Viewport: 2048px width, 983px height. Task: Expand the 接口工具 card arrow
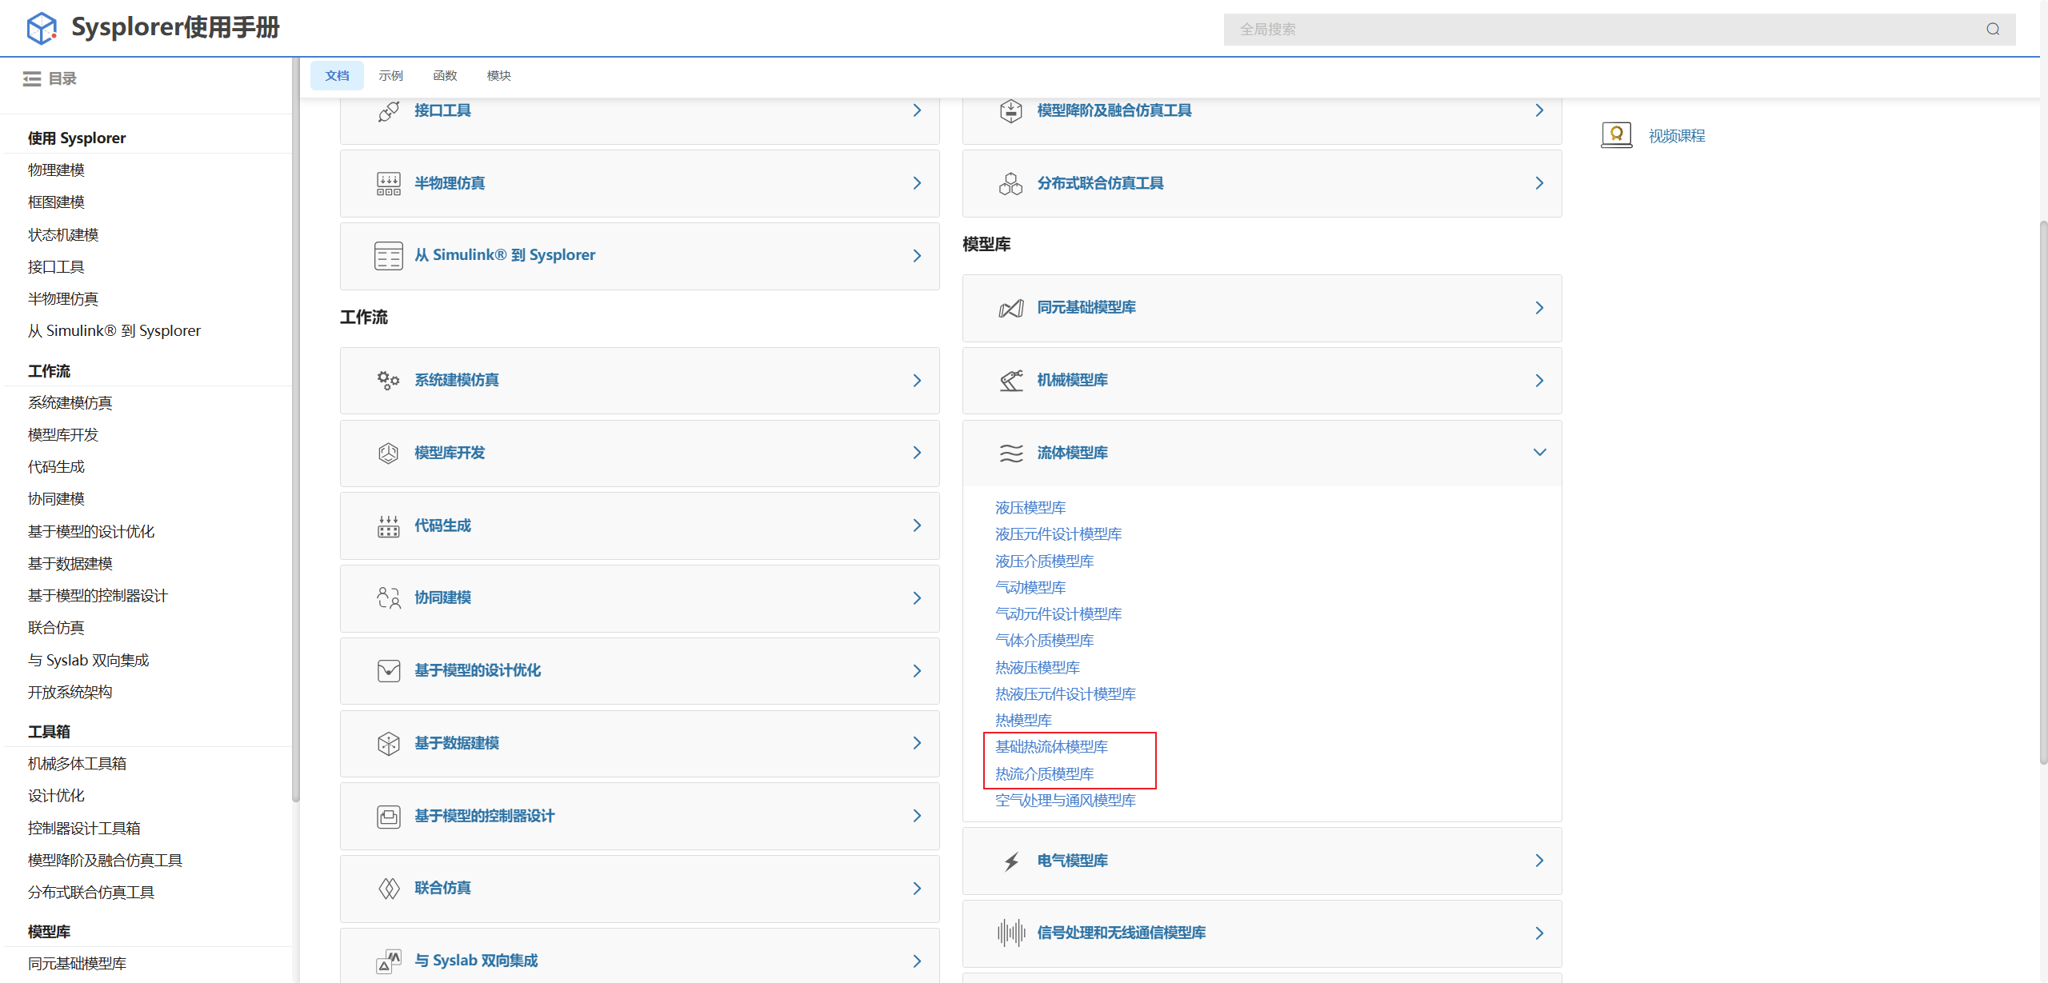(x=917, y=110)
